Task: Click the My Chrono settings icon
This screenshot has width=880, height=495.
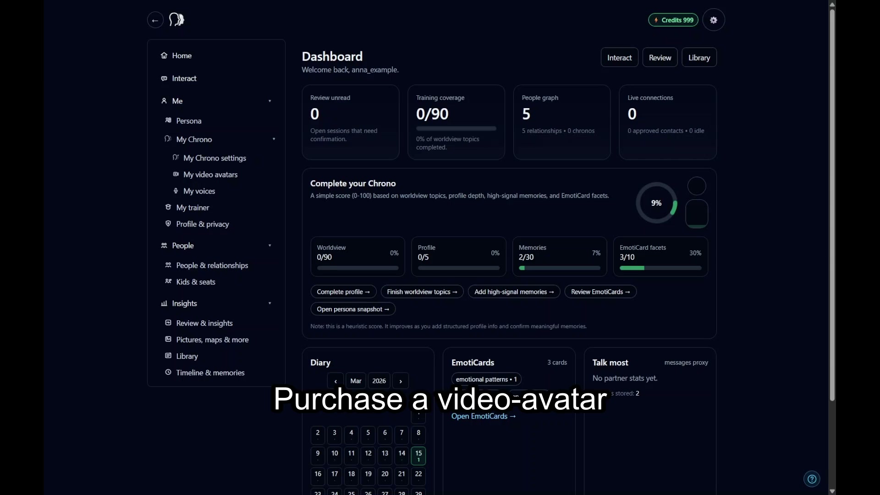Action: click(x=176, y=158)
